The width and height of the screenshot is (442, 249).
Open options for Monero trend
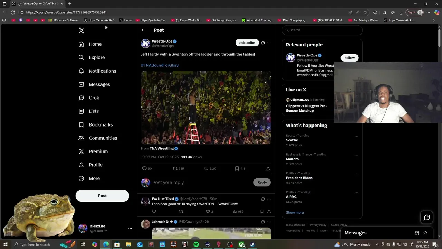coord(356,155)
